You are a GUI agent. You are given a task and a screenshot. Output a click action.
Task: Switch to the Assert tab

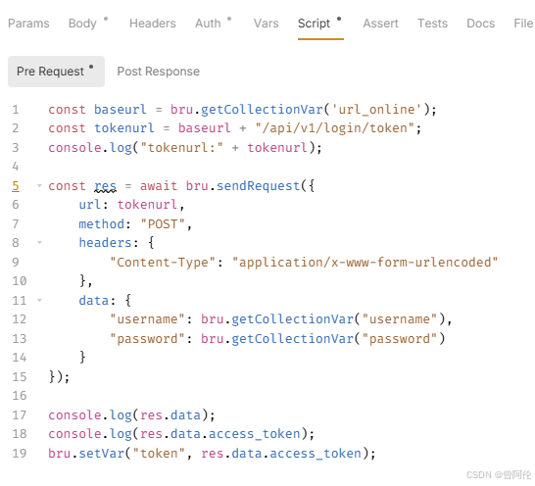point(380,24)
